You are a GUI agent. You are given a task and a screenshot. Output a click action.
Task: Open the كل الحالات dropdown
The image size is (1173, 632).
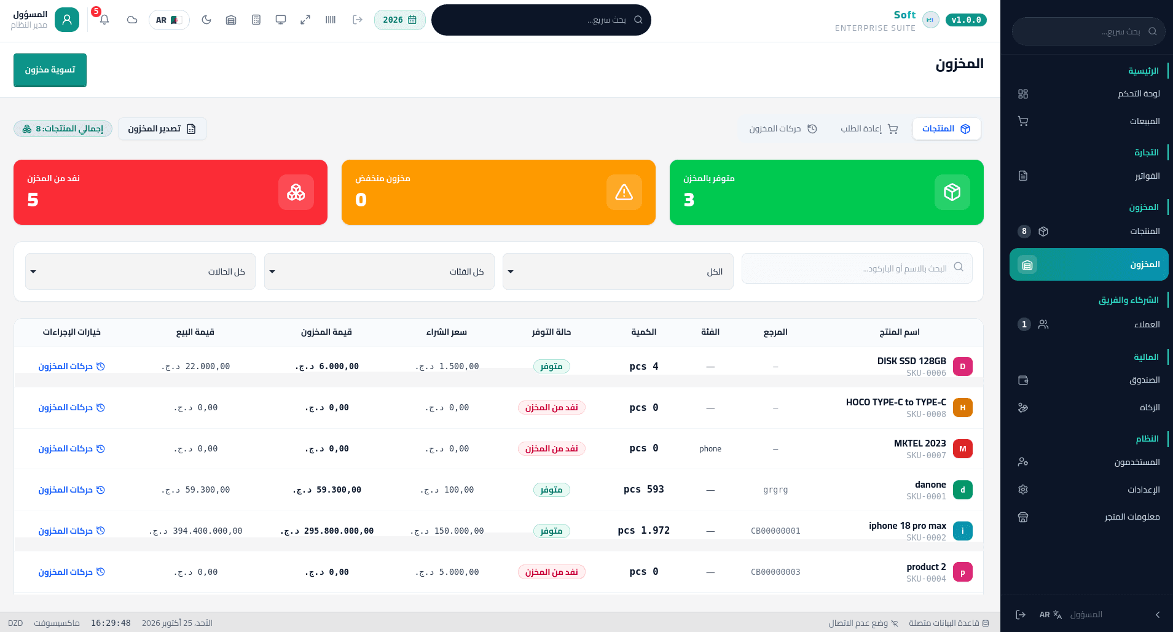point(140,271)
